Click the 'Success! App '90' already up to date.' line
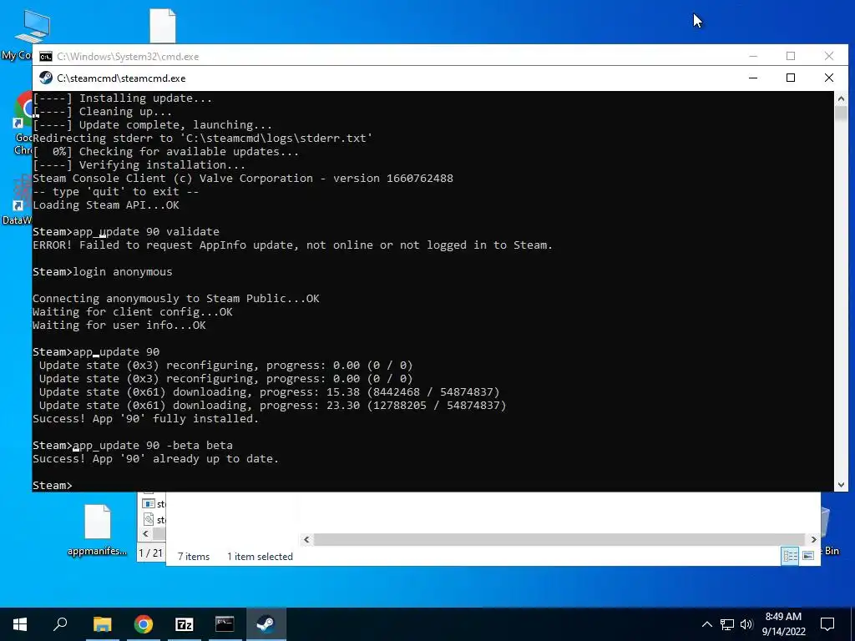 (155, 458)
